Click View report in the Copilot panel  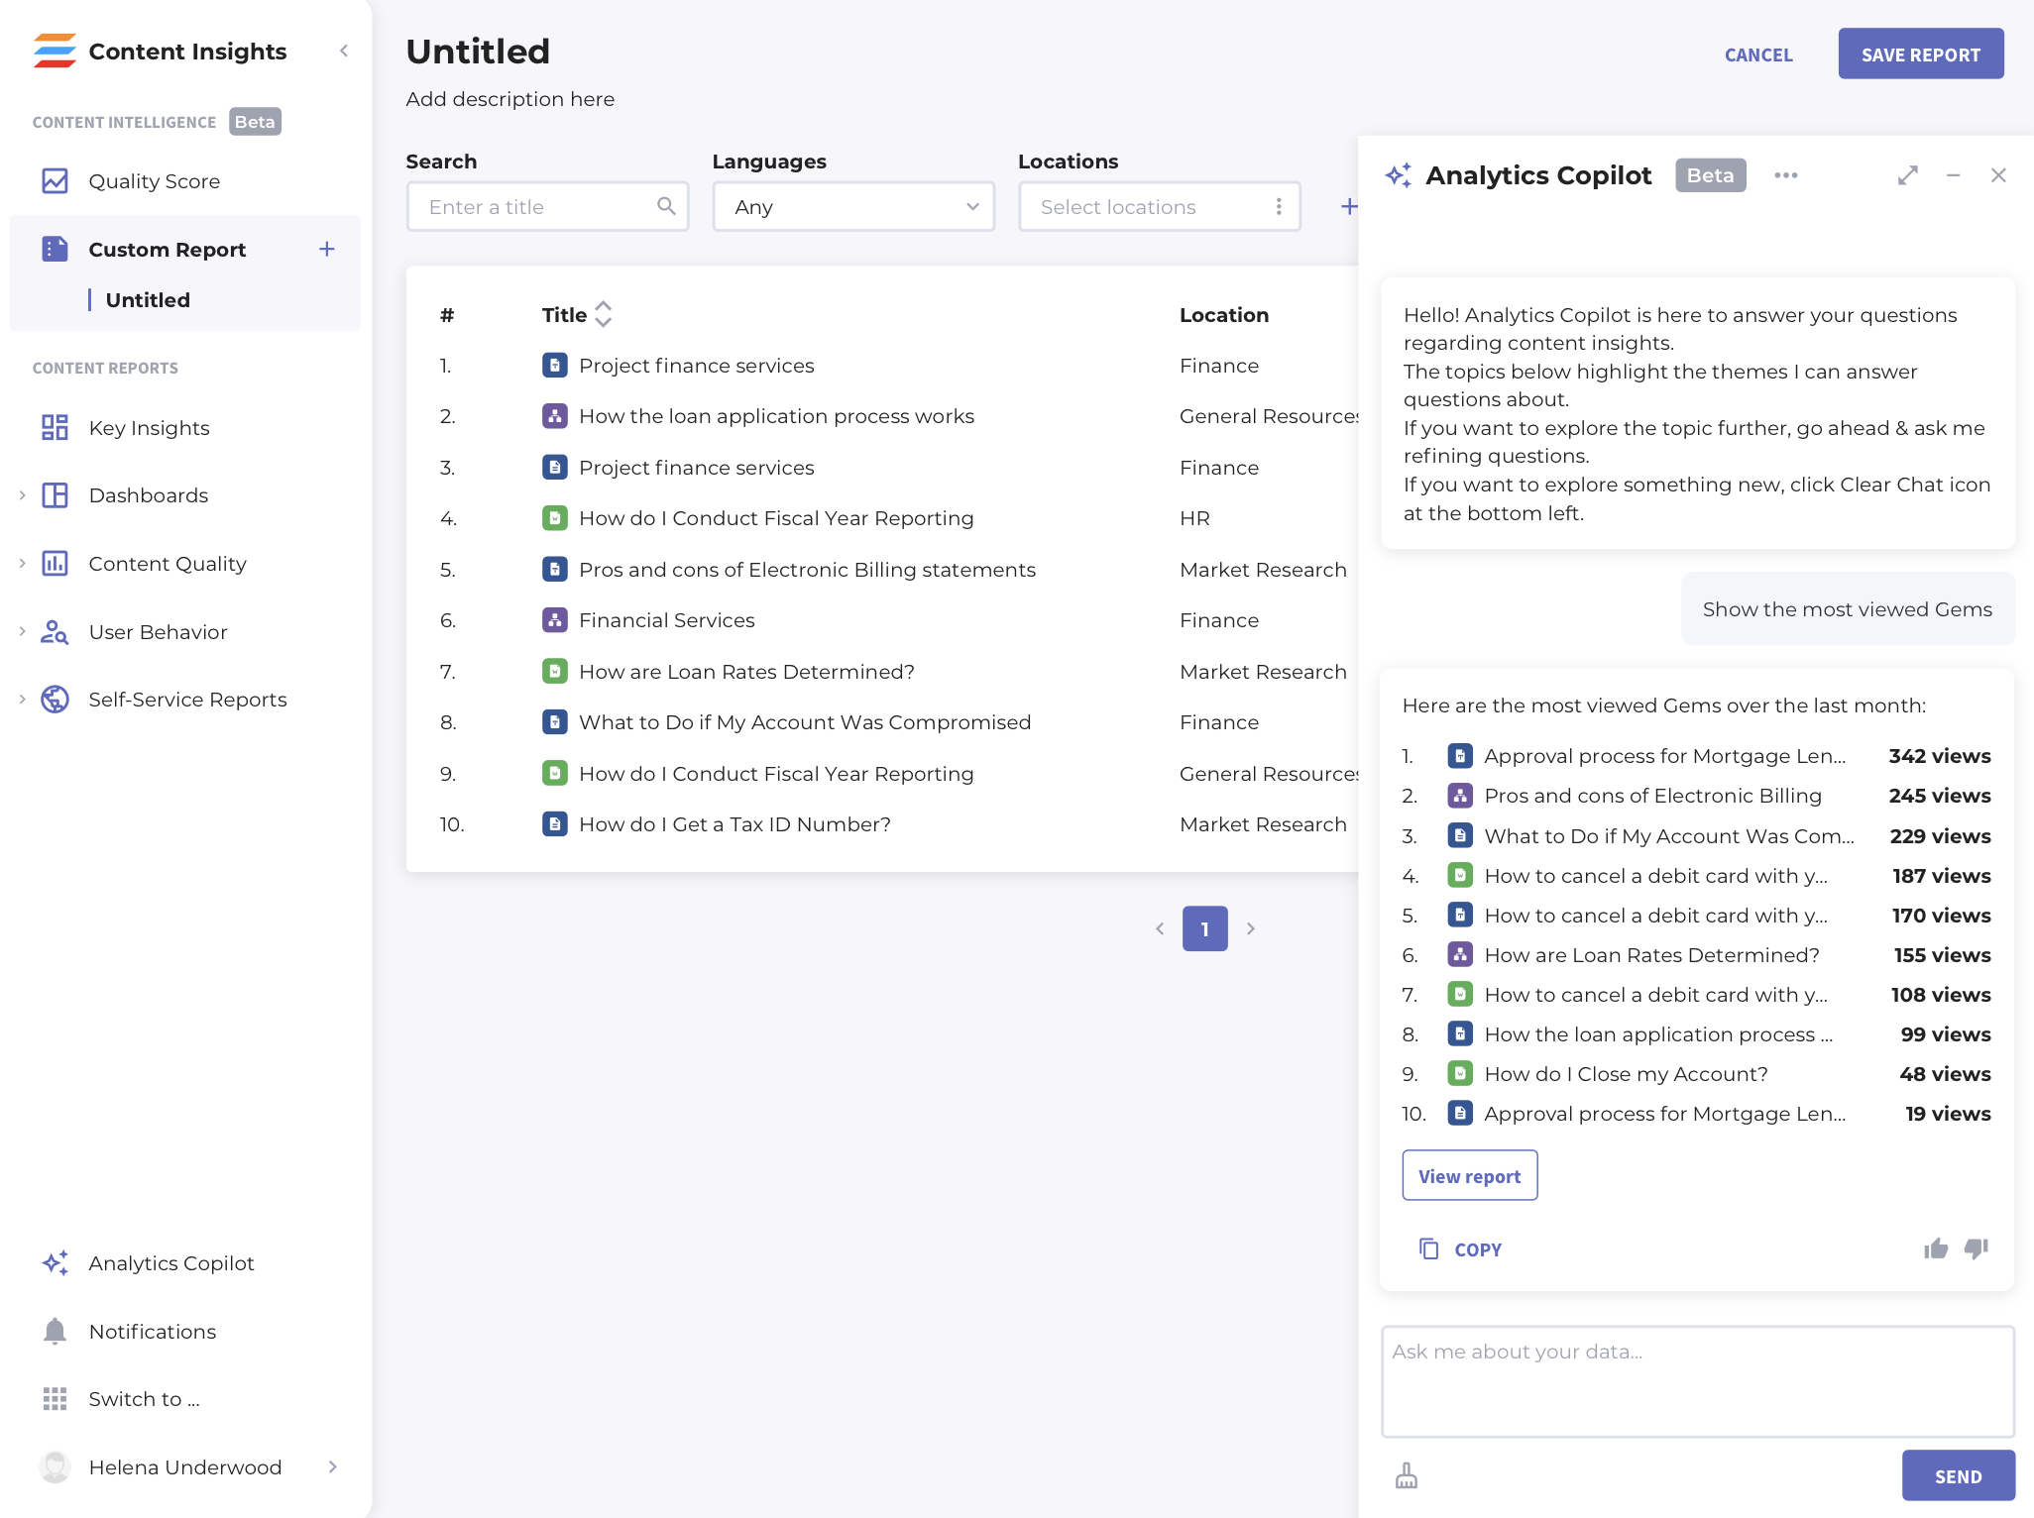pyautogui.click(x=1469, y=1175)
